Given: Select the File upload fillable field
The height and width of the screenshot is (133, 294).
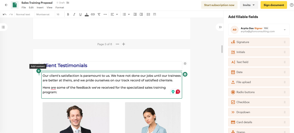Looking at the screenshot, I should pyautogui.click(x=259, y=82).
